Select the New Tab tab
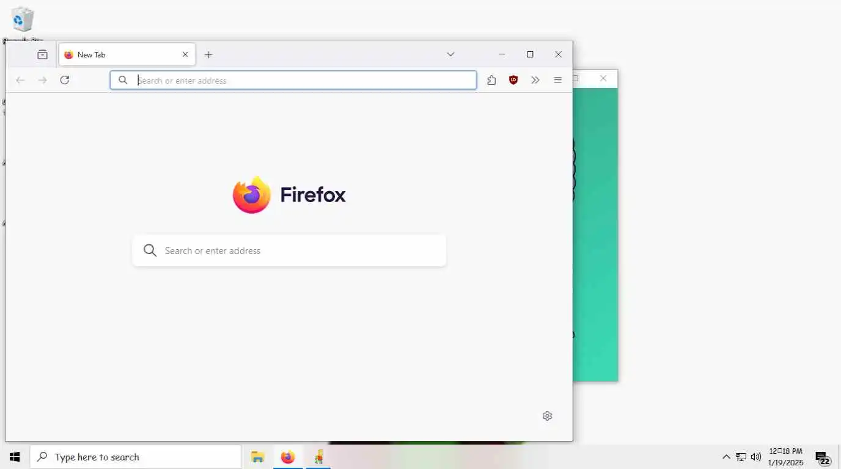Screen dimensions: 841x469 [127, 54]
